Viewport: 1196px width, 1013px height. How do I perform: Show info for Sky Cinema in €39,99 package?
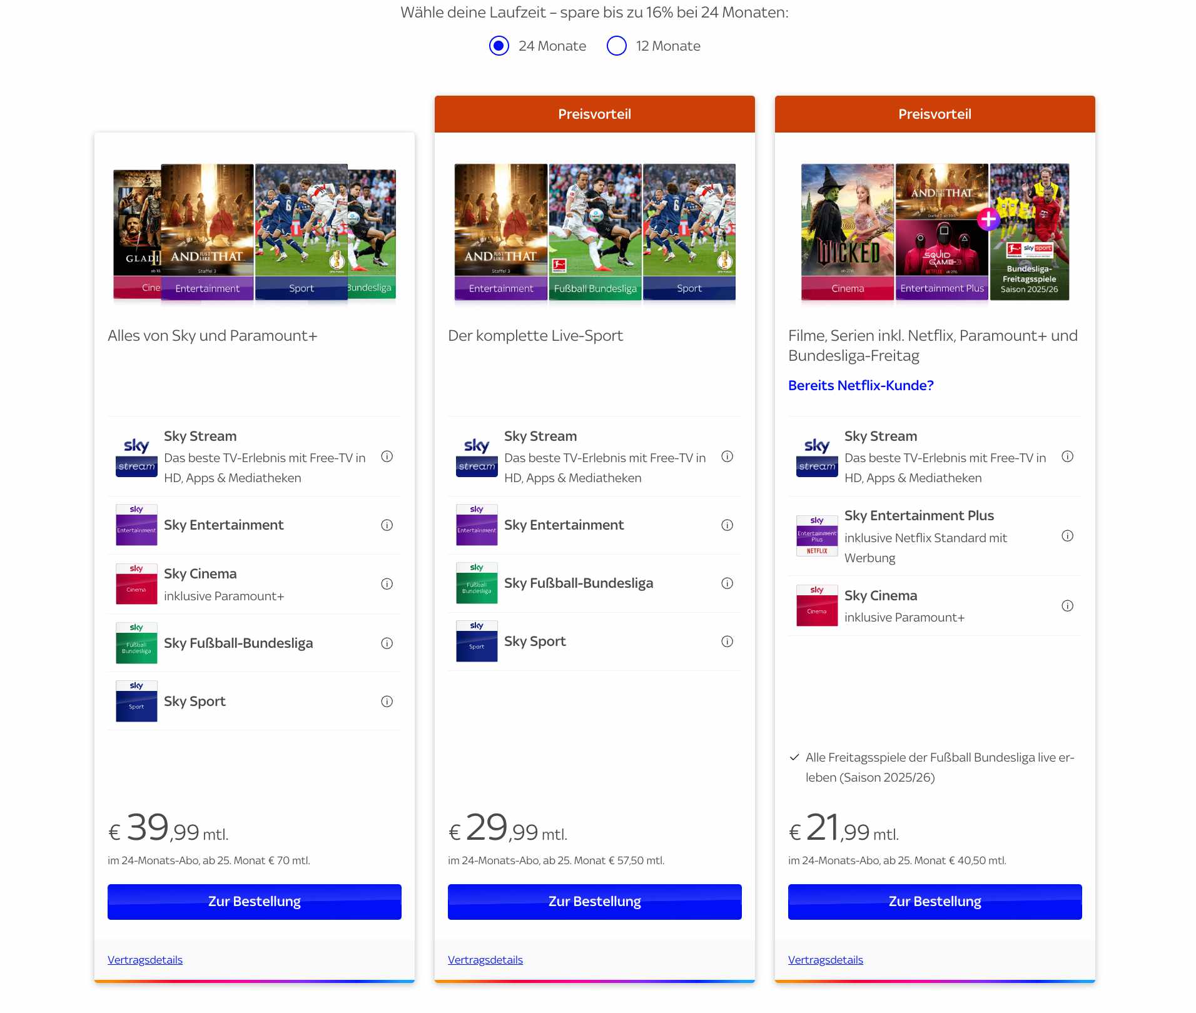[387, 584]
